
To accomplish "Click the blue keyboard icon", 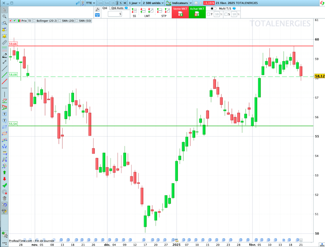I will pos(97,15).
